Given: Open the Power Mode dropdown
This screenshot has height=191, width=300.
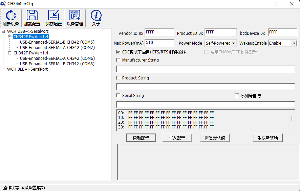Looking at the screenshot, I should coord(233,43).
